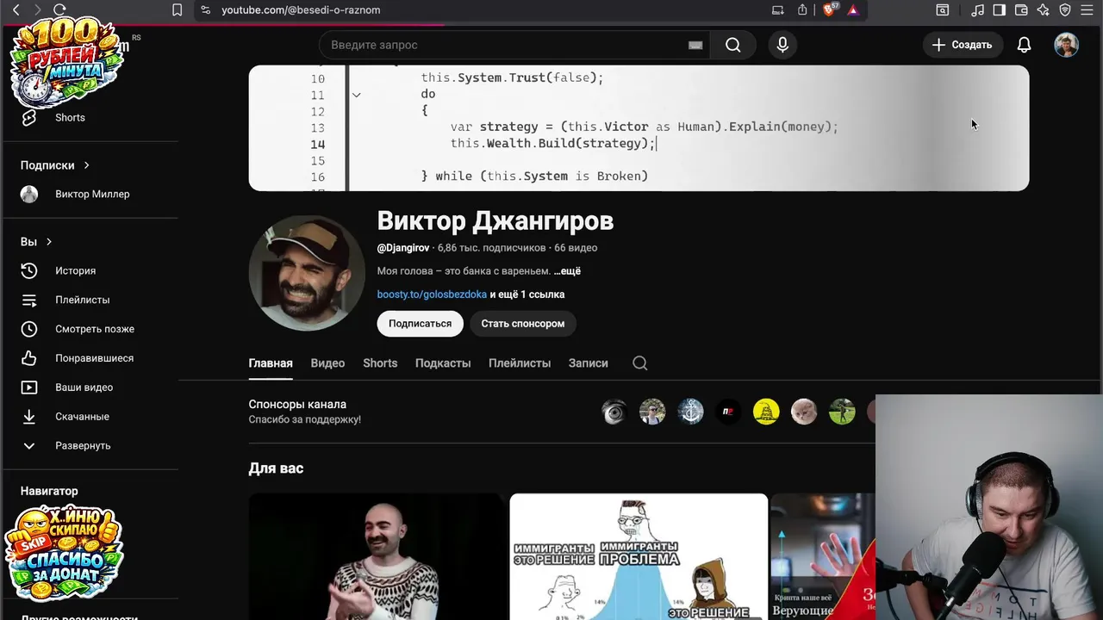The image size is (1103, 620).
Task: Click the cat sponsor avatar
Action: [x=804, y=412]
